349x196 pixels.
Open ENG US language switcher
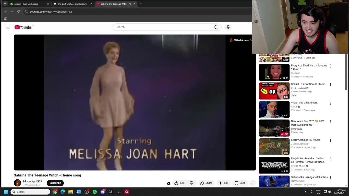coord(318,192)
